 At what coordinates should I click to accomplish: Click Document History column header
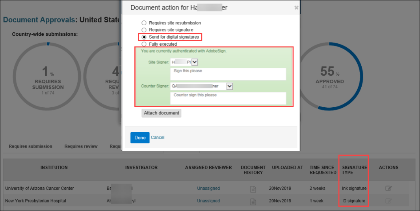pyautogui.click(x=253, y=170)
